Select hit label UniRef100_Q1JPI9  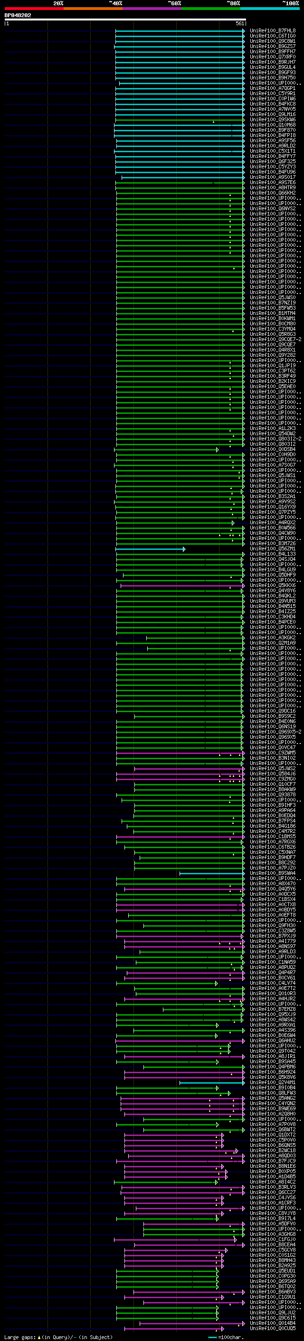pos(273,365)
